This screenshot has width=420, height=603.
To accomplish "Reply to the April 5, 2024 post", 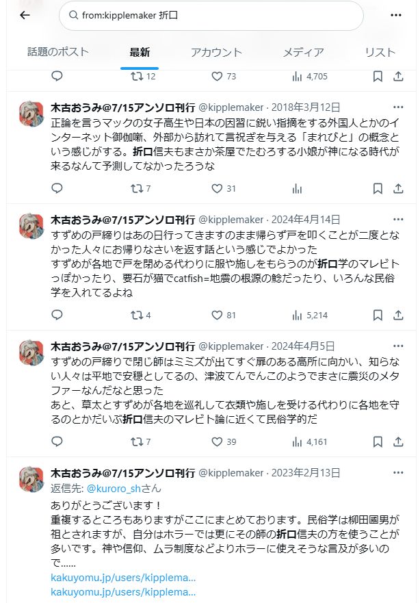I will (57, 441).
